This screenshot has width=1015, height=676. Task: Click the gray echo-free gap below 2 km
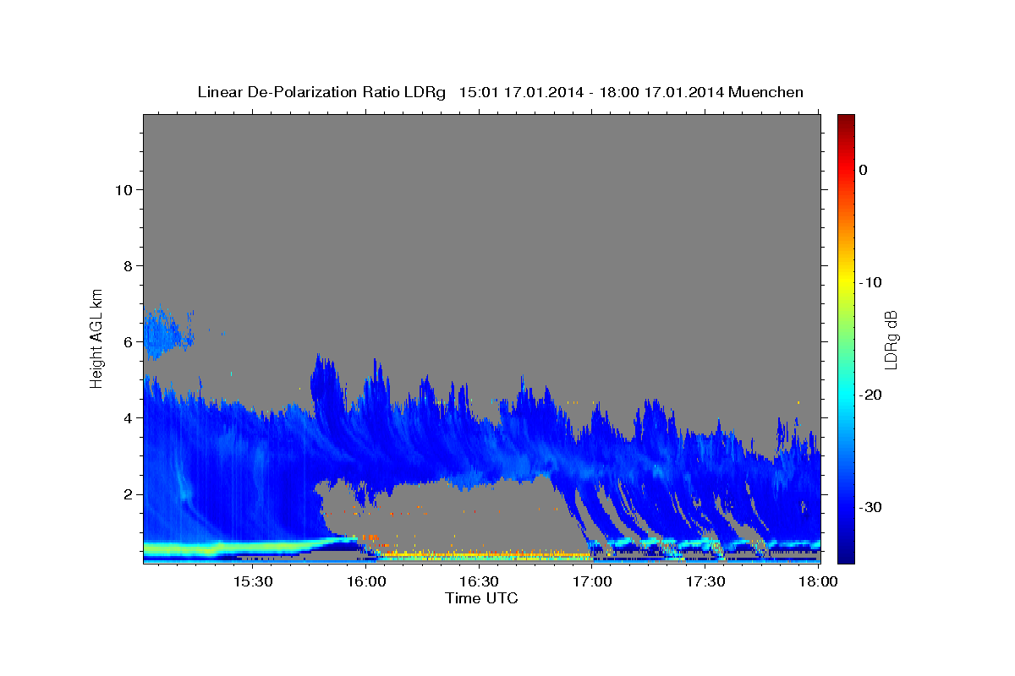(x=457, y=517)
